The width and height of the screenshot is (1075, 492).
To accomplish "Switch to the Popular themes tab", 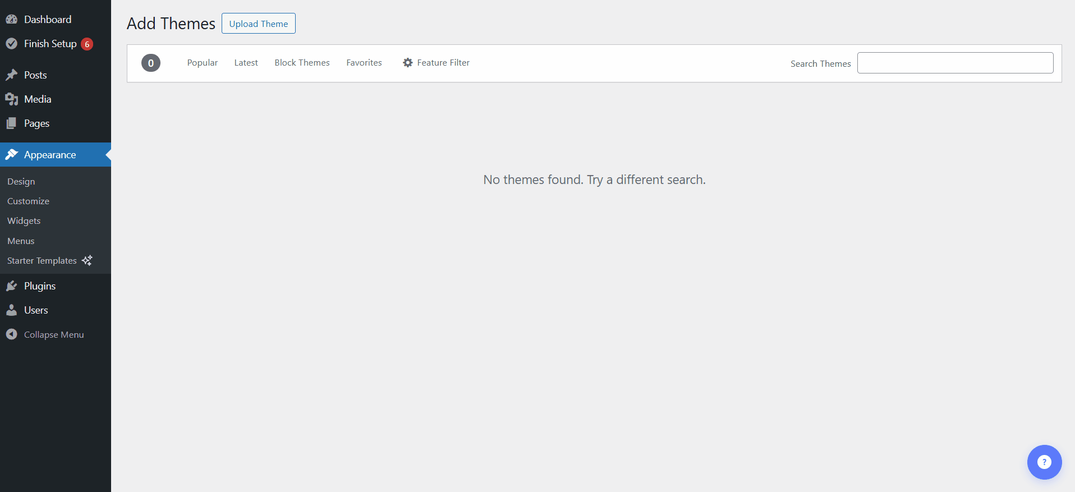I will point(202,63).
